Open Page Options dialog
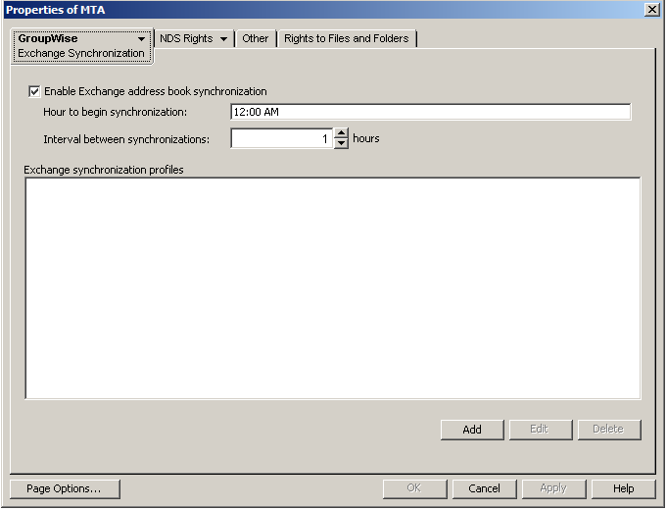667x510 pixels. pos(65,488)
